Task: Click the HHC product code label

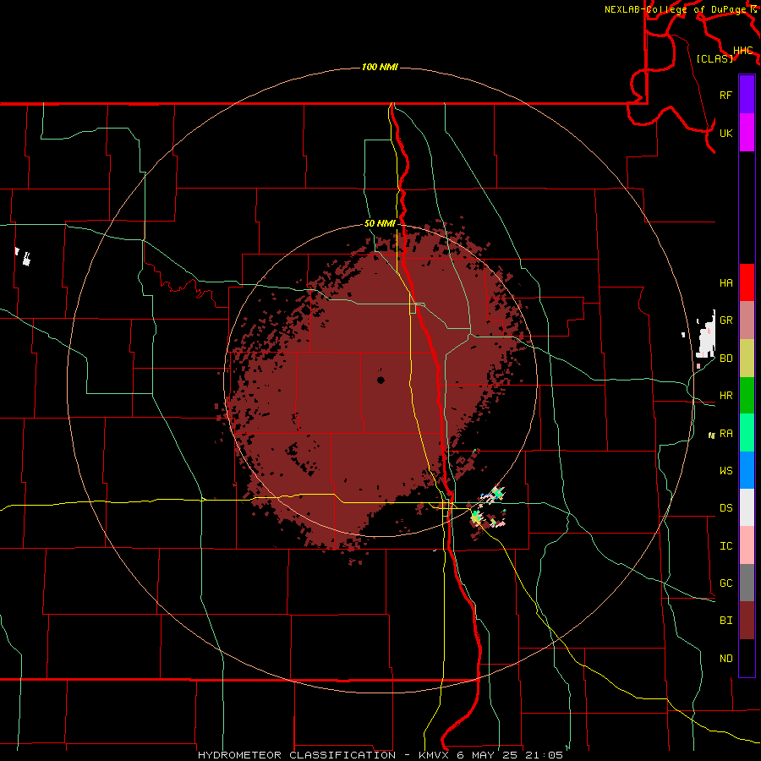Action: pyautogui.click(x=742, y=51)
